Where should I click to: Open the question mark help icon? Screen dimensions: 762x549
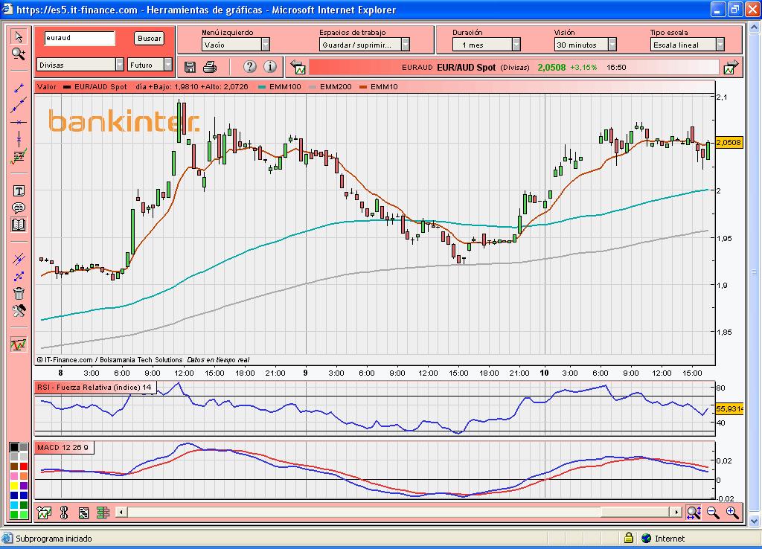(249, 67)
